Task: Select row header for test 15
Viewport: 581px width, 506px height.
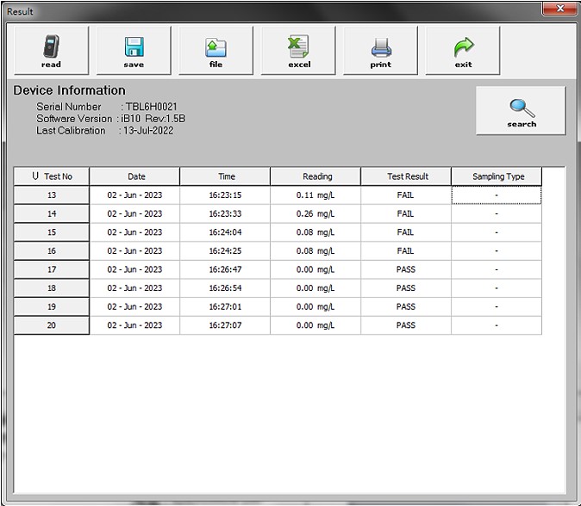Action: [52, 232]
